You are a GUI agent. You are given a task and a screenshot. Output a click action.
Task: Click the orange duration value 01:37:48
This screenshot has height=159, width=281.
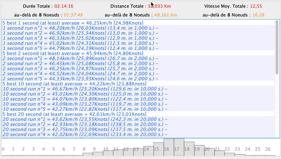[x=73, y=15]
